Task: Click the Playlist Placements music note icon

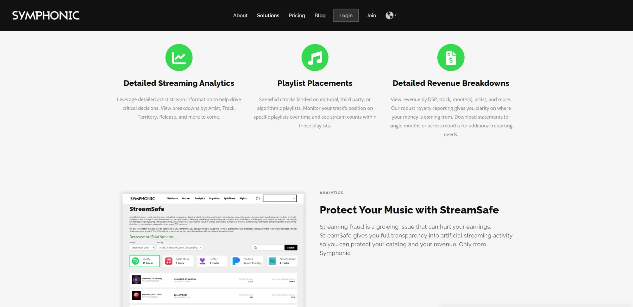Action: coord(315,57)
